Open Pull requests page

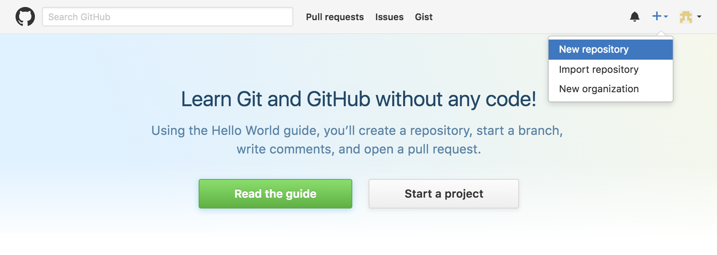click(x=335, y=17)
